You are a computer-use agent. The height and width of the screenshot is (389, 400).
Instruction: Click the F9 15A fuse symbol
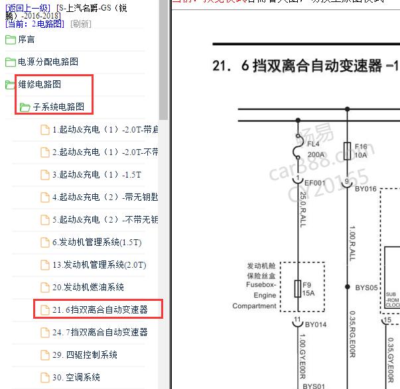298,288
